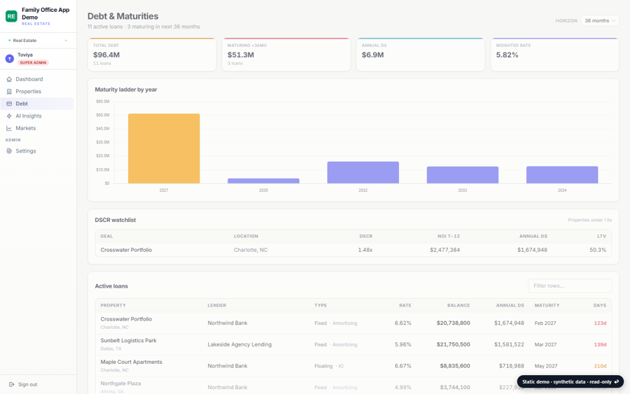Click the 123d days value
Viewport: 630px width, 394px height.
coord(600,323)
